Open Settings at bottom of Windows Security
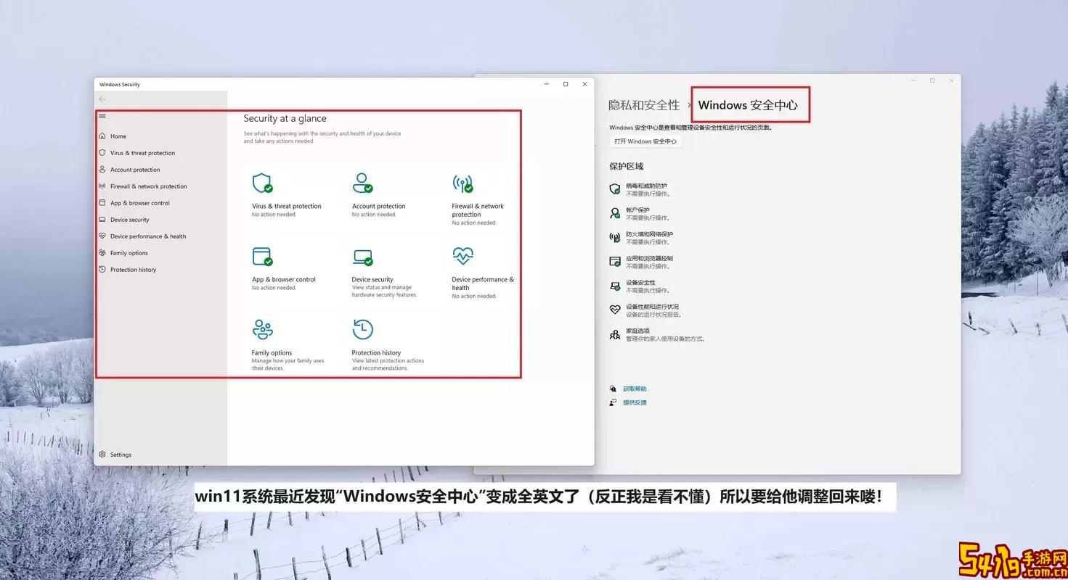Image resolution: width=1068 pixels, height=580 pixels. click(121, 455)
